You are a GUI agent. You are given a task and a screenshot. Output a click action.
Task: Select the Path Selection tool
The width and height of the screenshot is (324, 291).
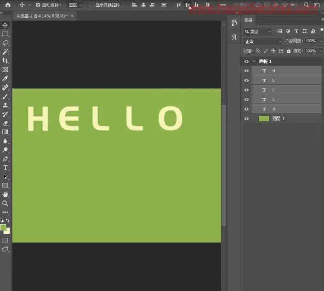5,176
